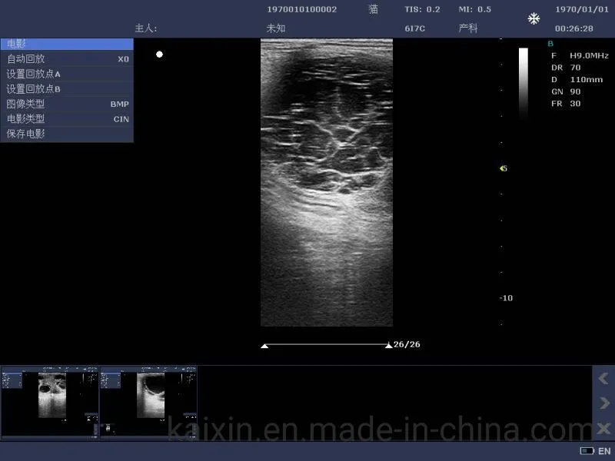Viewport: 615px width, 461px height.
Task: Click the cine frame progress bar
Action: 326,345
